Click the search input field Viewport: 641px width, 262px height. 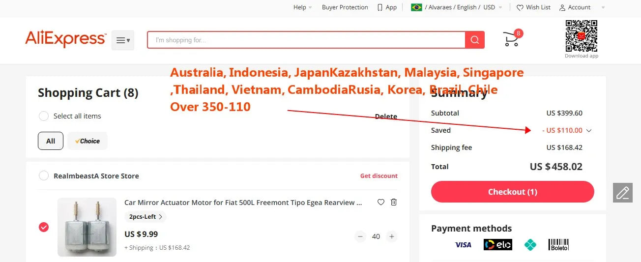305,40
